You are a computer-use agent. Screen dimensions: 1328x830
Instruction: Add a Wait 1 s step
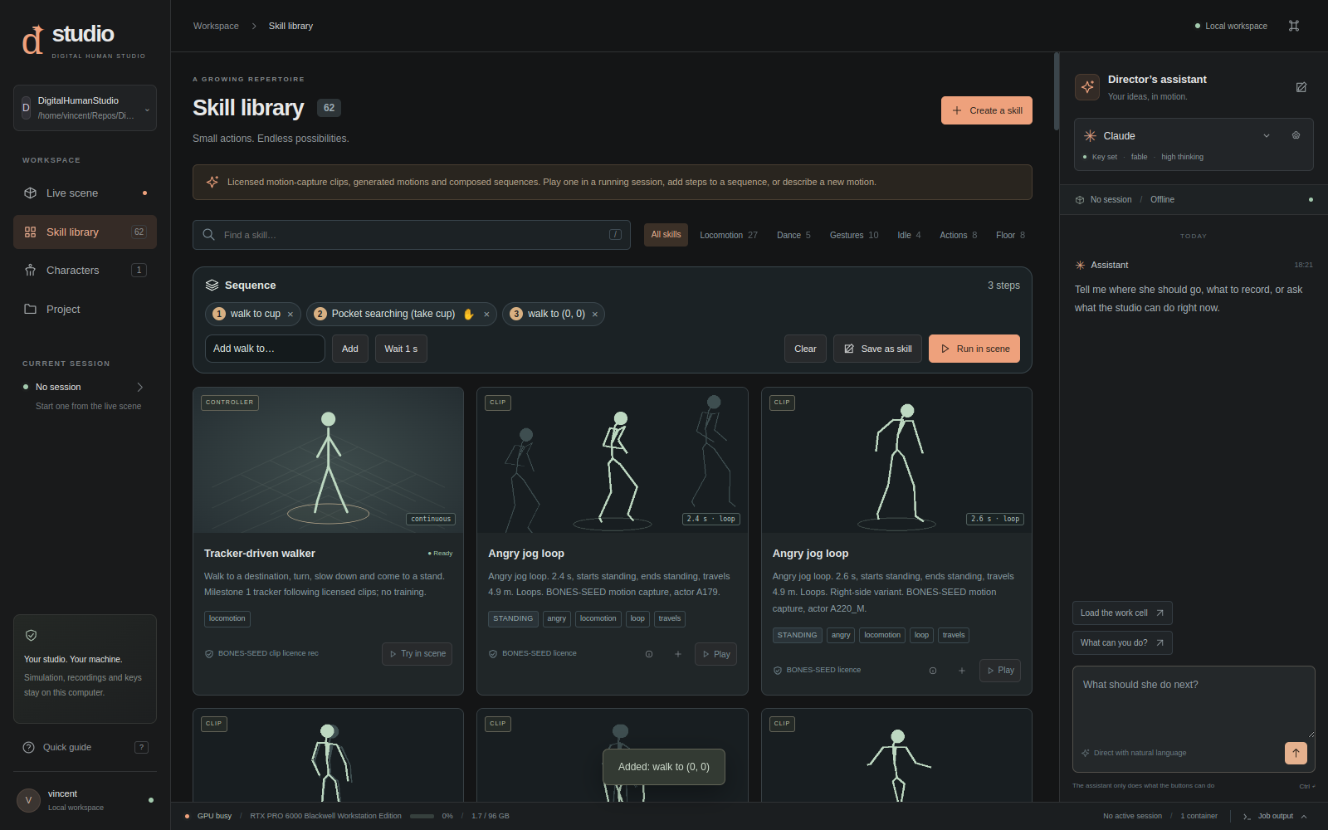click(x=401, y=349)
